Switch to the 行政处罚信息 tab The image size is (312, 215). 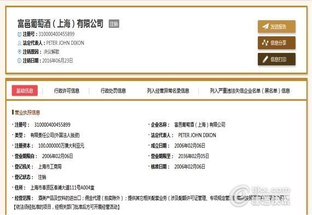coord(113,91)
